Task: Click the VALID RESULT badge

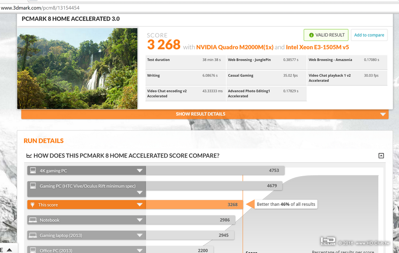Action: (326, 35)
